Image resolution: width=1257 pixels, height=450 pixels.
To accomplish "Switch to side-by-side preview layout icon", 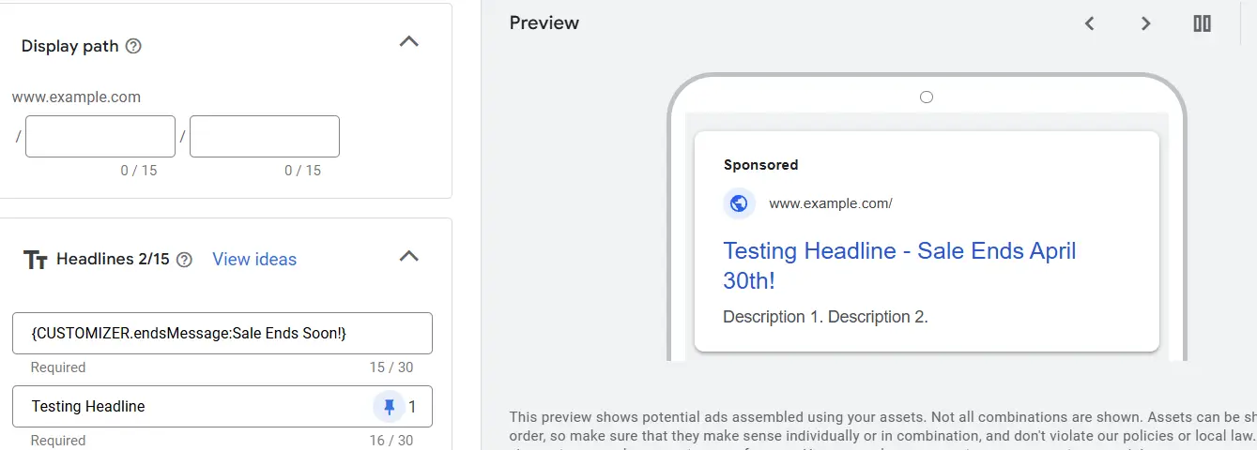I will pos(1202,23).
